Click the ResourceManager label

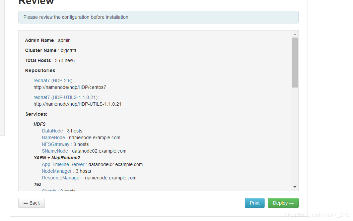coord(62,178)
